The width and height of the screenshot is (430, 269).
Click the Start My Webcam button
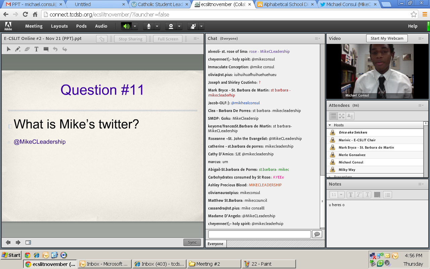click(387, 38)
